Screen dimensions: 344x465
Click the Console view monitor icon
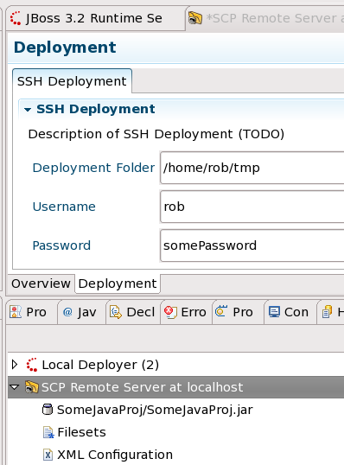[274, 312]
